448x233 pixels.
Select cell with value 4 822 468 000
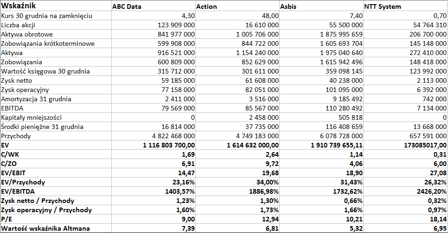coord(154,136)
